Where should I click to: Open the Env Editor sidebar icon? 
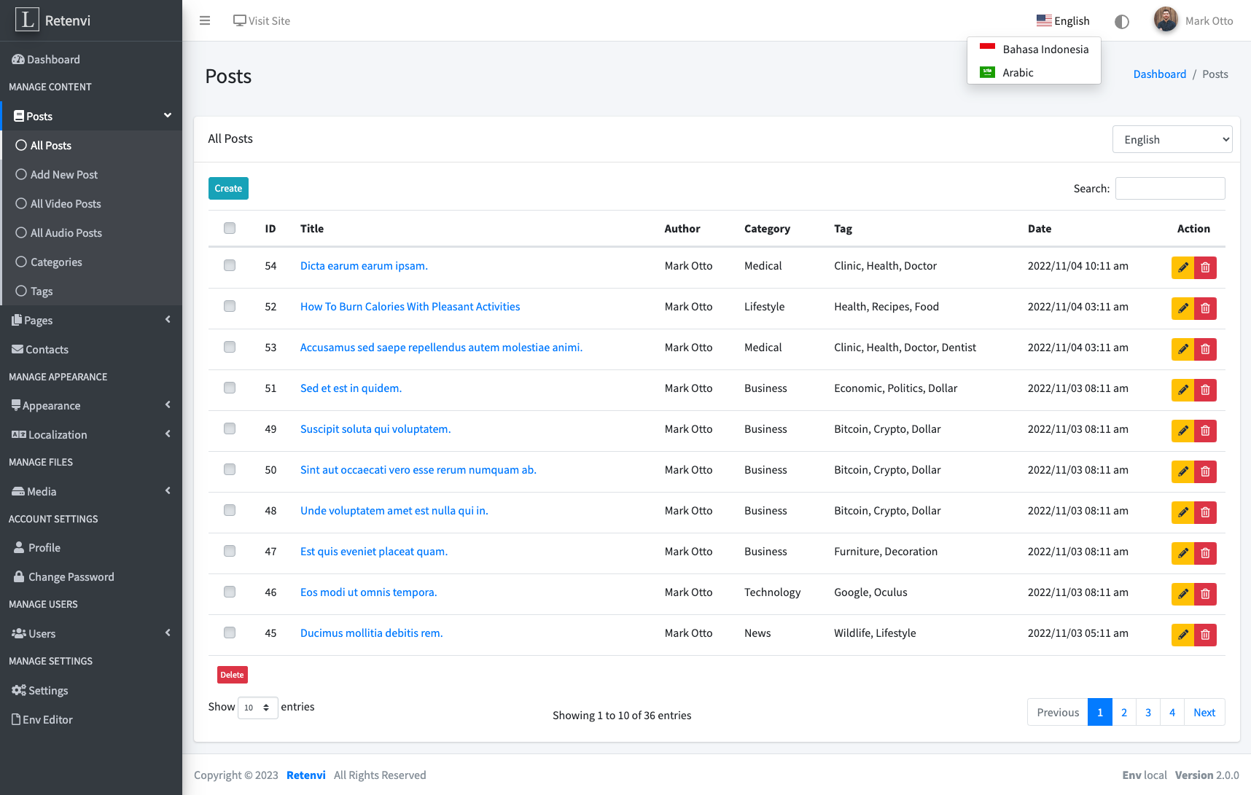pos(15,719)
